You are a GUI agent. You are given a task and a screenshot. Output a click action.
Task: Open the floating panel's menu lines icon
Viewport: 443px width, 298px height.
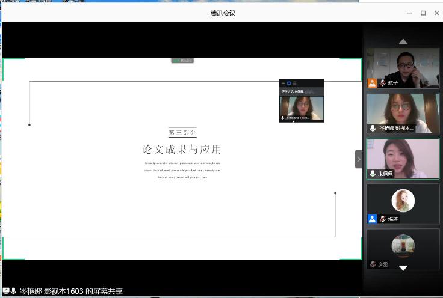point(294,82)
